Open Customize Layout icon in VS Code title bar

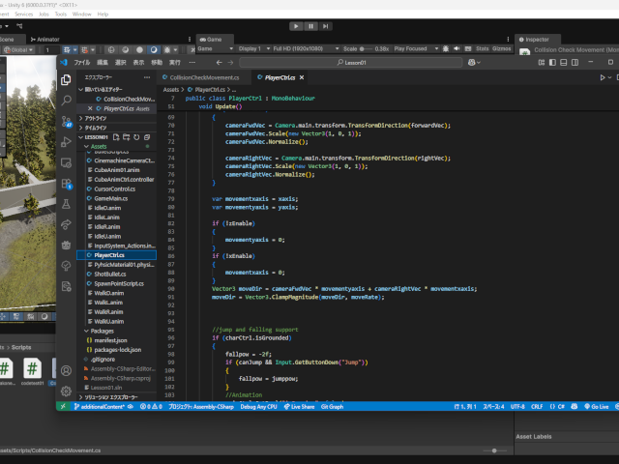coord(542,62)
